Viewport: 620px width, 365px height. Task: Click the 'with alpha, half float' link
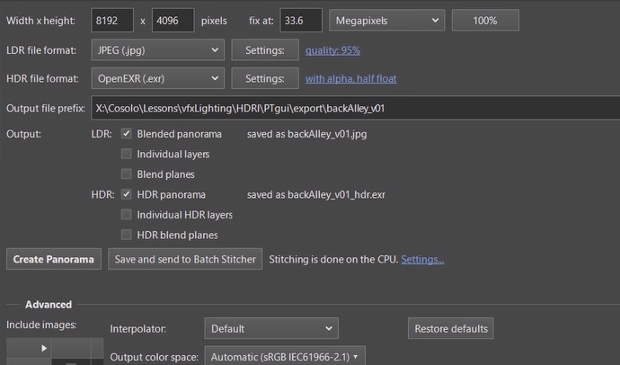click(350, 79)
